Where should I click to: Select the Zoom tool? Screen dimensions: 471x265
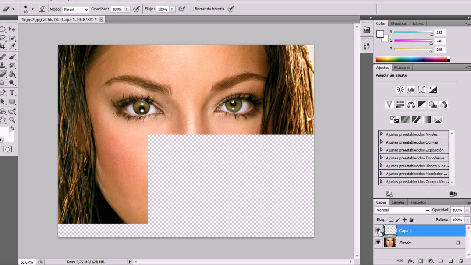[x=12, y=120]
